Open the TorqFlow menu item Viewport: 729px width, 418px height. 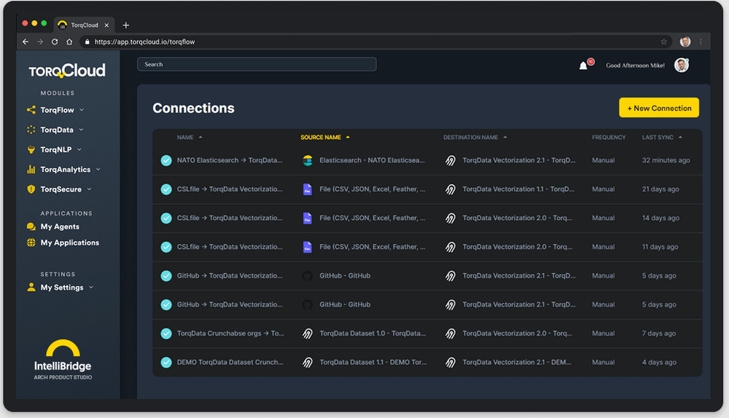click(57, 110)
